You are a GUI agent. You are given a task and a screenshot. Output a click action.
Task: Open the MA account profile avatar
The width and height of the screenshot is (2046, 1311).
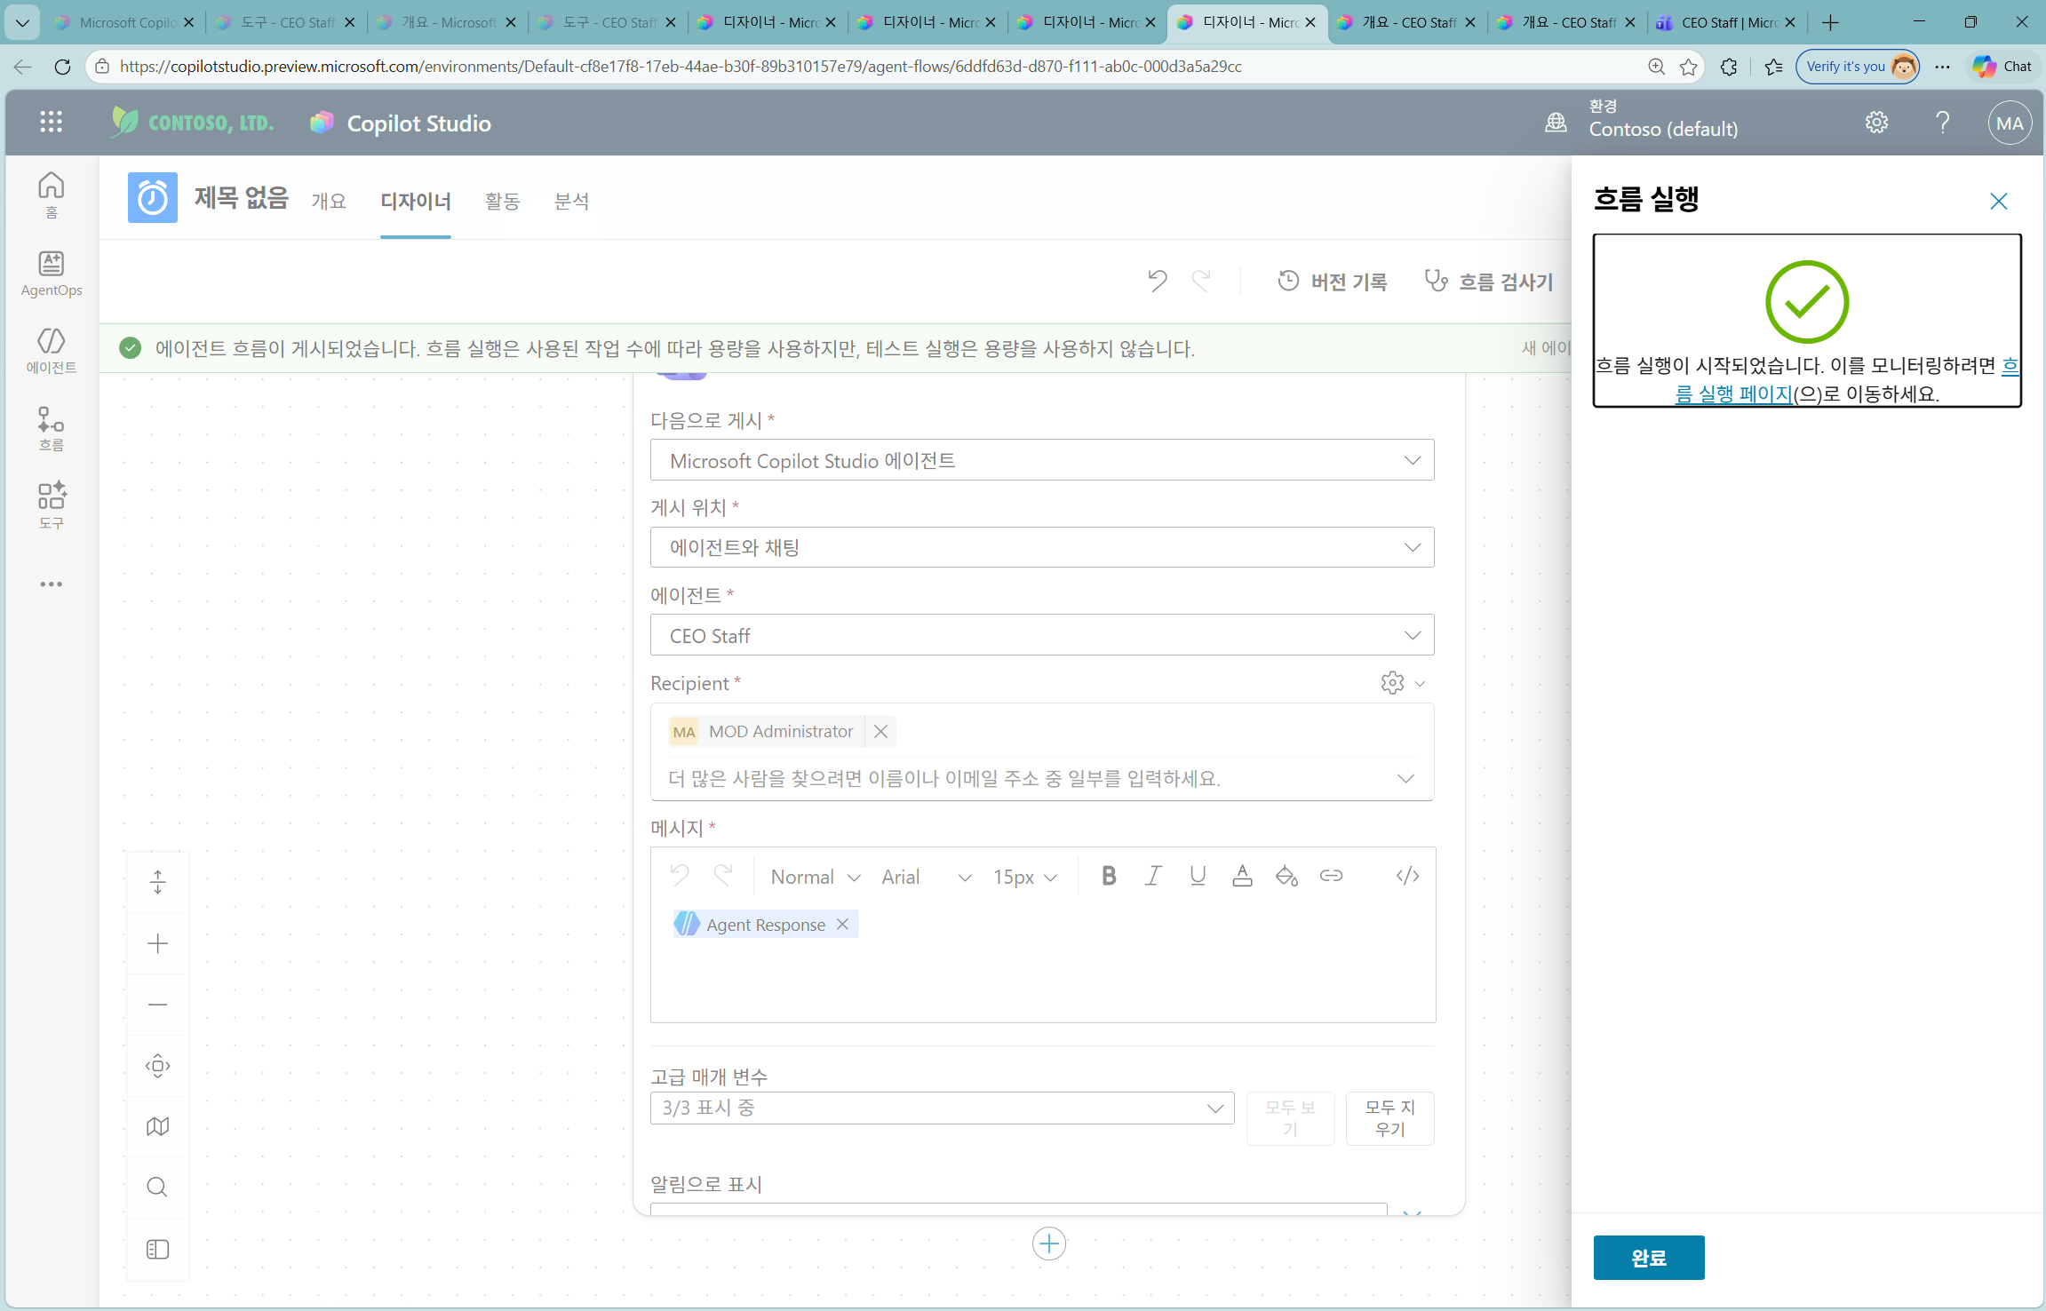pyautogui.click(x=2010, y=123)
